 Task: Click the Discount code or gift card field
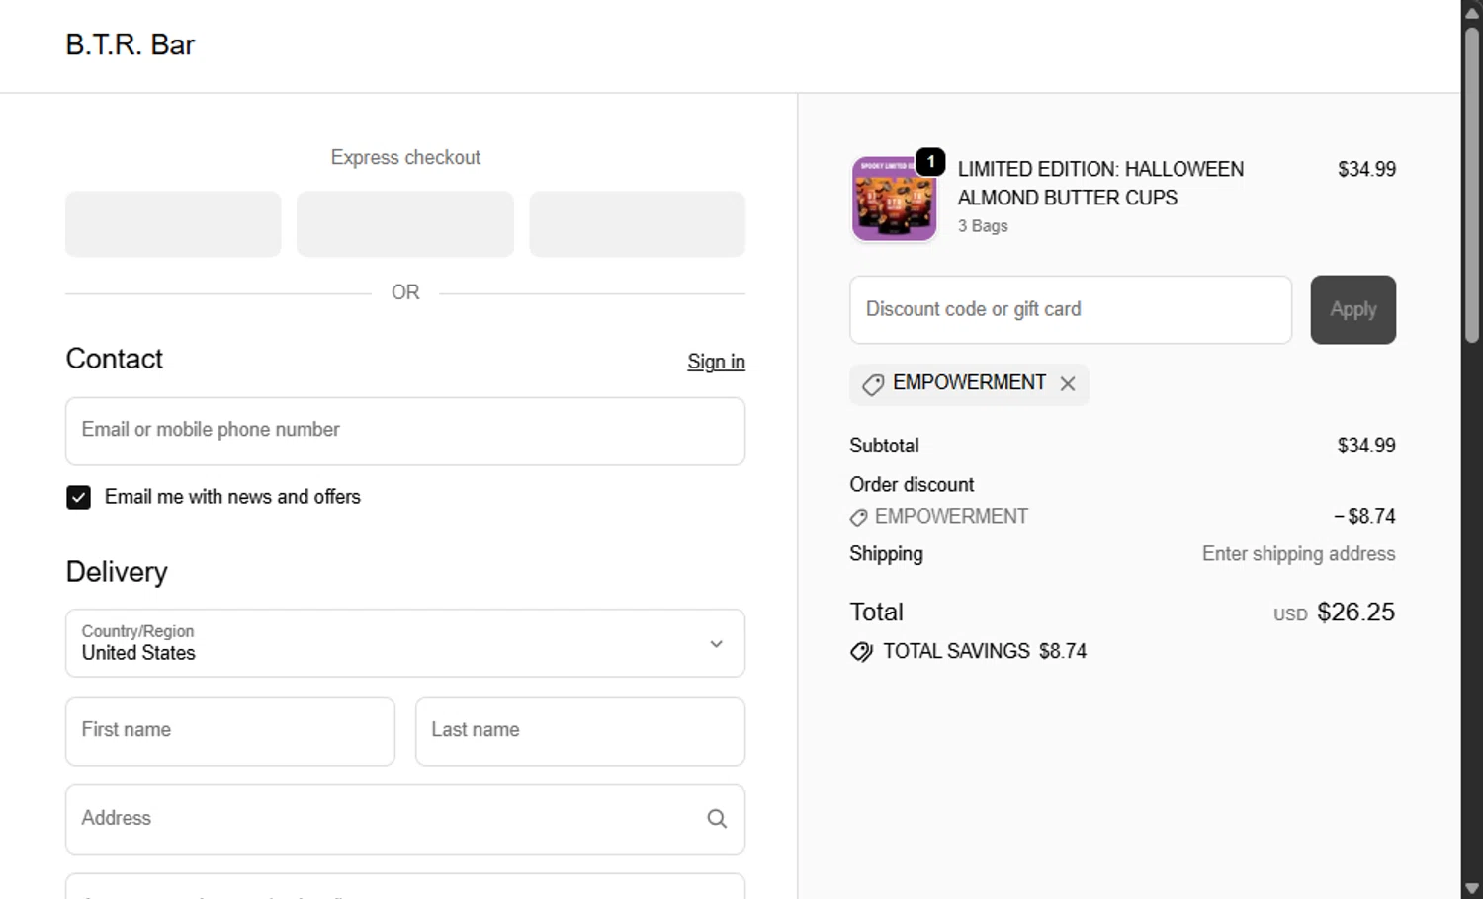click(1071, 310)
